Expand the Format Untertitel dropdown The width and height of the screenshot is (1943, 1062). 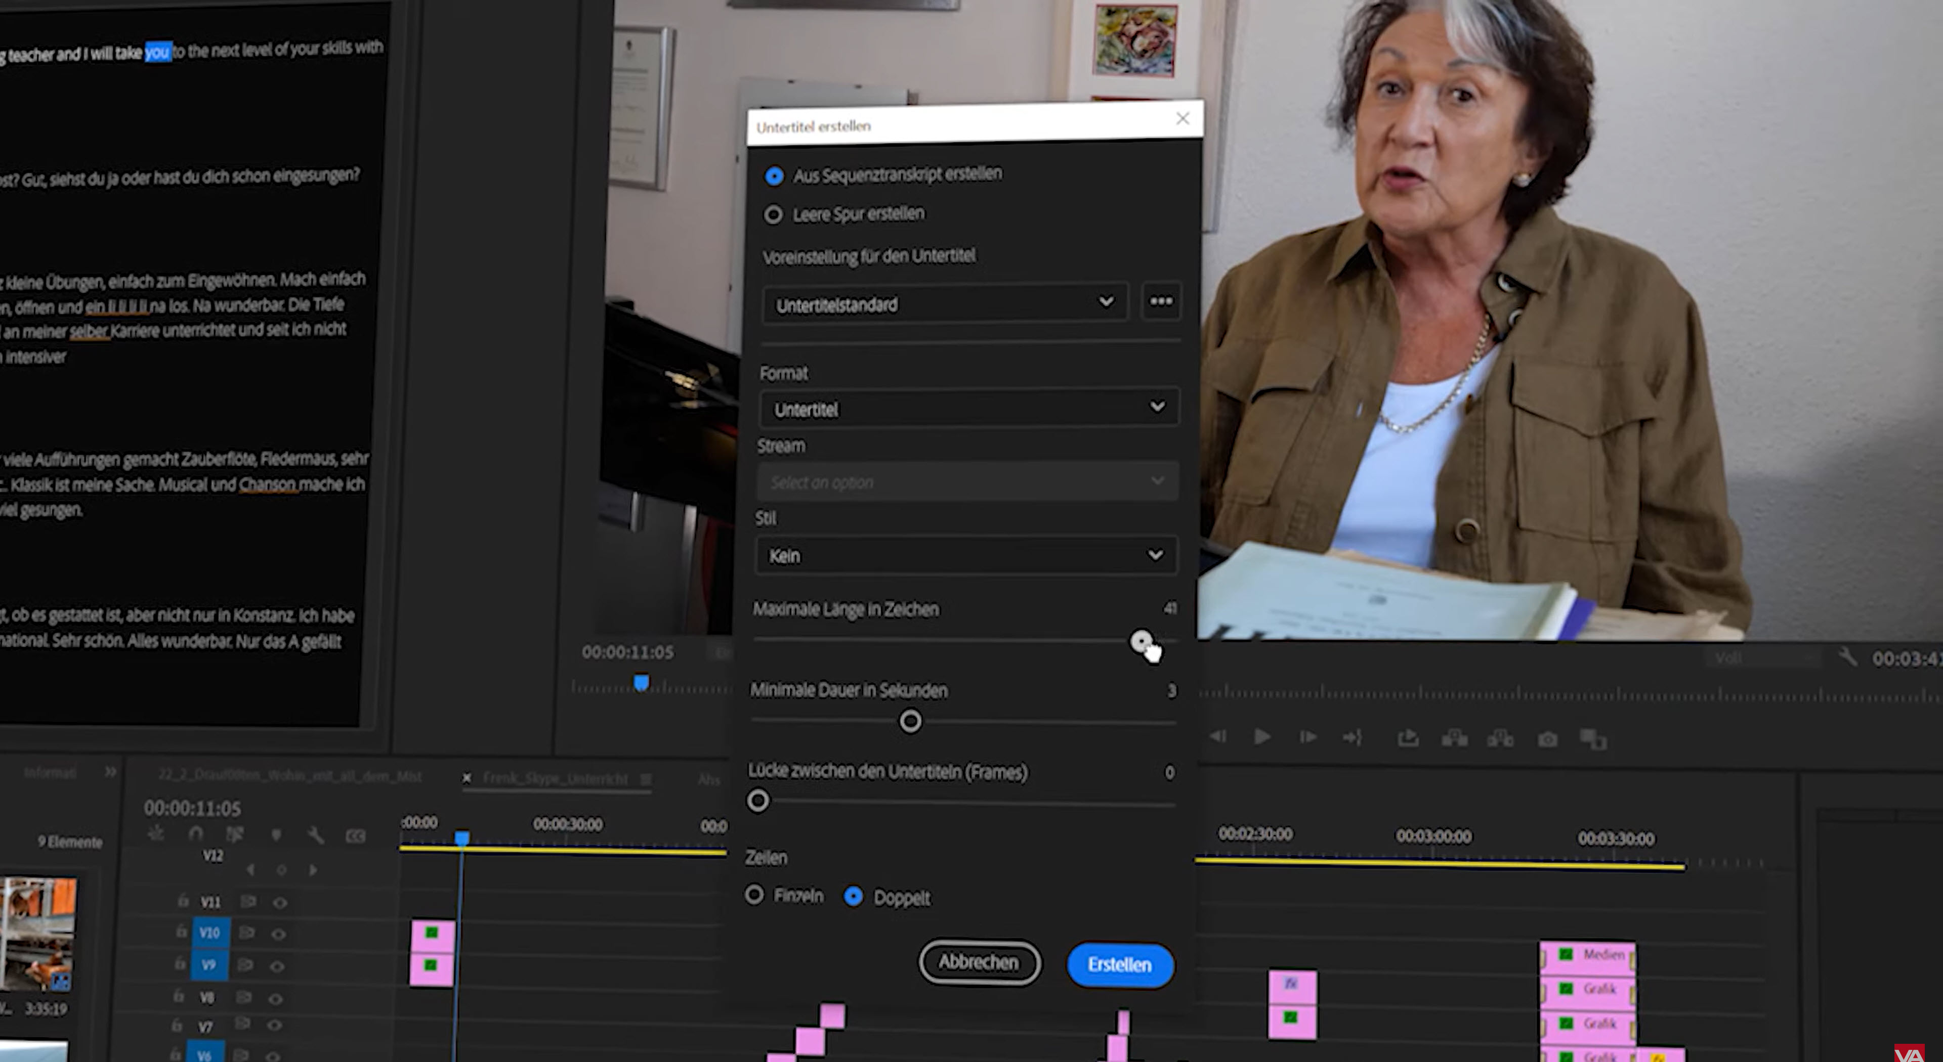coord(968,409)
